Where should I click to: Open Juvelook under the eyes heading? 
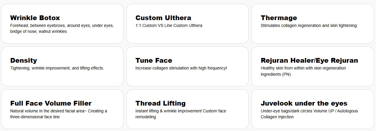pos(304,103)
